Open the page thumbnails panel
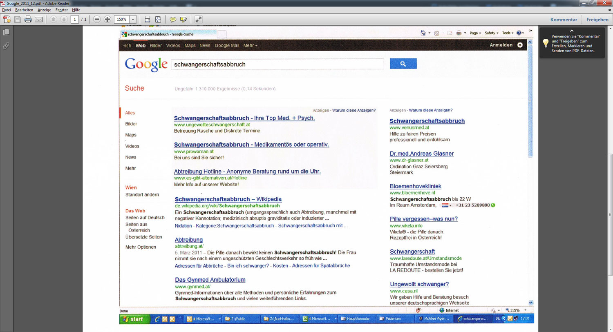The width and height of the screenshot is (613, 332). 6,32
